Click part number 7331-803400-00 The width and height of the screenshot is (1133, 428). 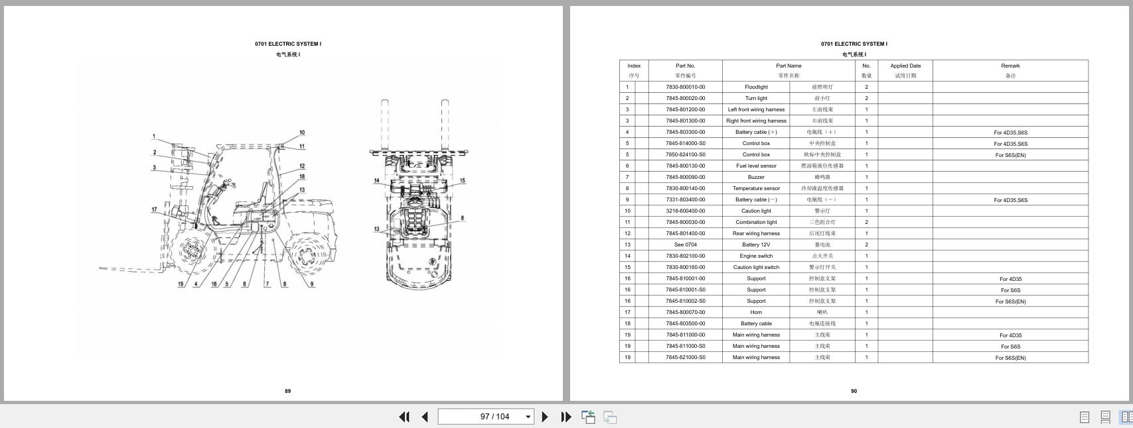pyautogui.click(x=686, y=199)
